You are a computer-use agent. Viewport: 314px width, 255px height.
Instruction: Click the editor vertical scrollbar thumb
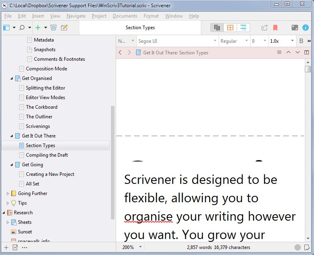(x=308, y=69)
